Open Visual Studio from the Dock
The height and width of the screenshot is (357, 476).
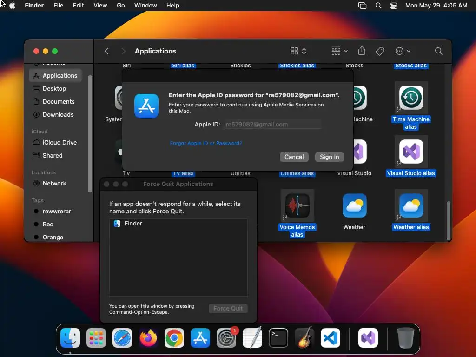tap(368, 338)
